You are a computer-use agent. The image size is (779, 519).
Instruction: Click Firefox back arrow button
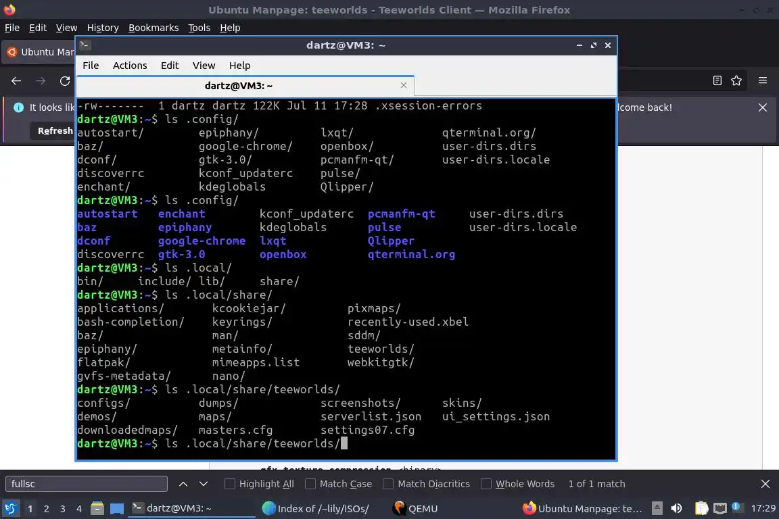point(16,81)
